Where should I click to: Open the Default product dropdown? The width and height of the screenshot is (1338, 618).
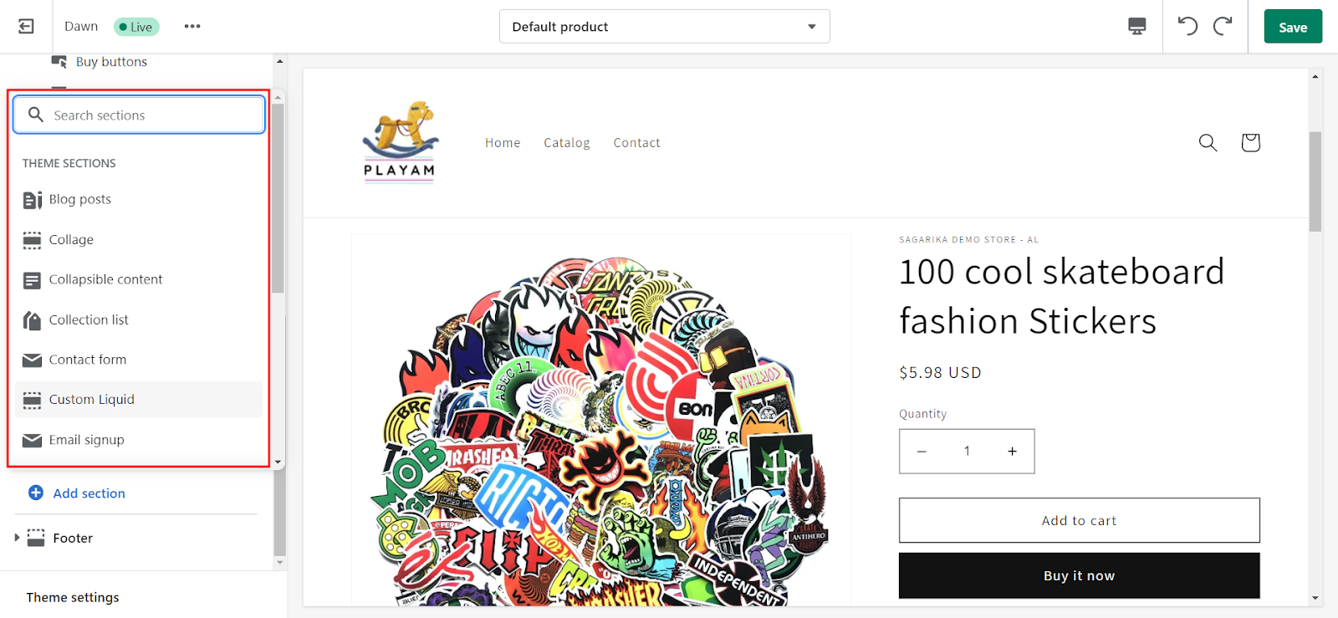[x=664, y=26]
